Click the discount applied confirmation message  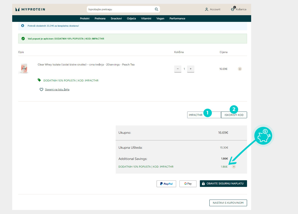click(66, 39)
